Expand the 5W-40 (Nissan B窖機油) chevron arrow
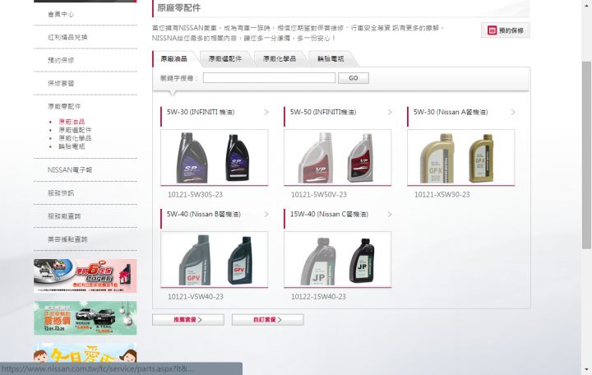The image size is (592, 375). click(266, 214)
